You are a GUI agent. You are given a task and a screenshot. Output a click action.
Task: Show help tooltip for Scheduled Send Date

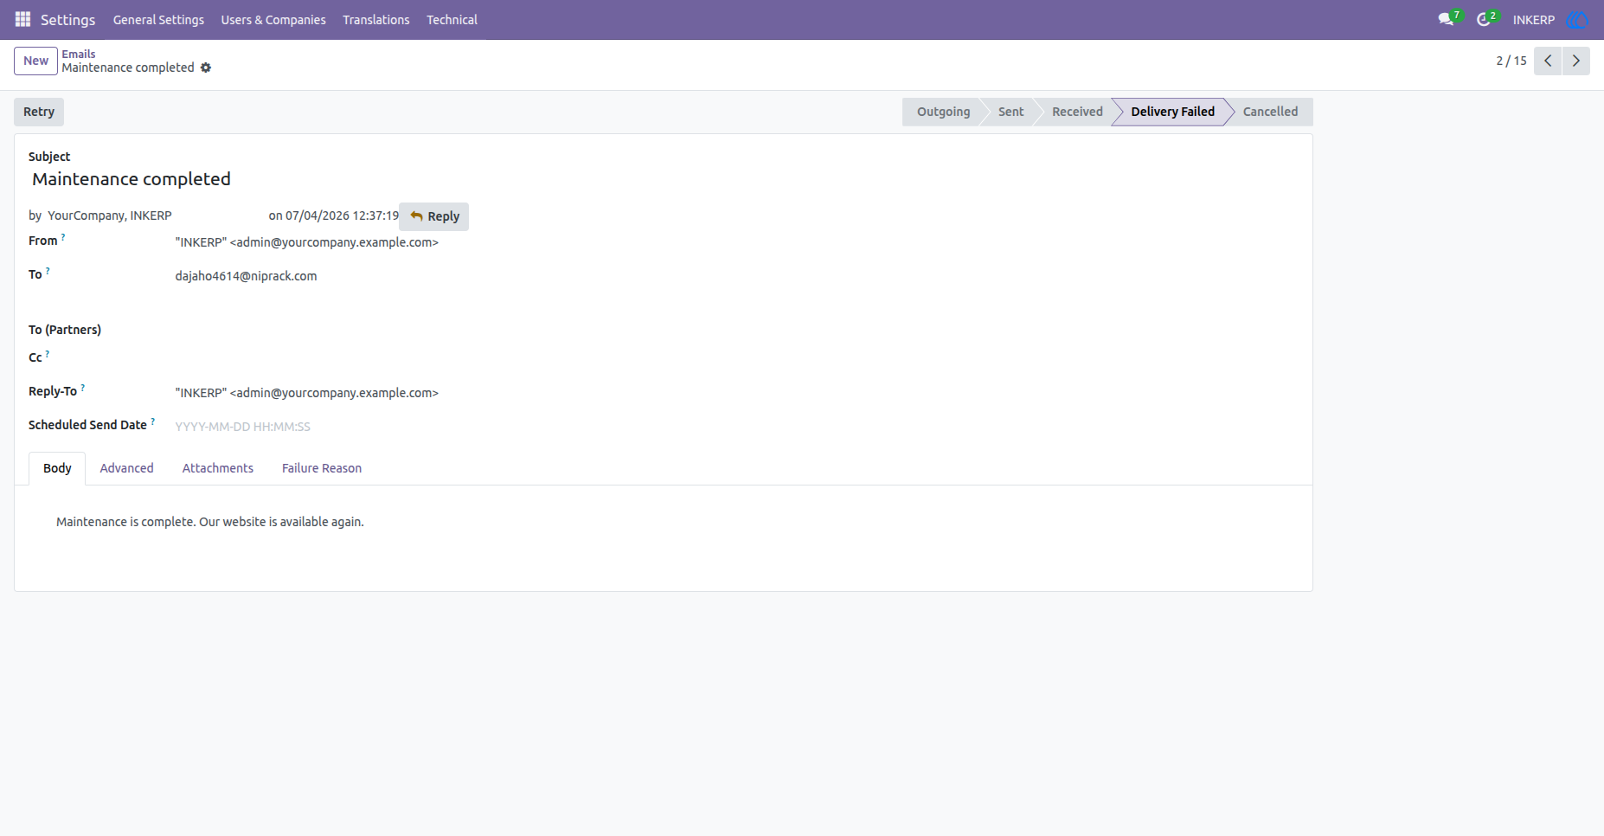[153, 421]
